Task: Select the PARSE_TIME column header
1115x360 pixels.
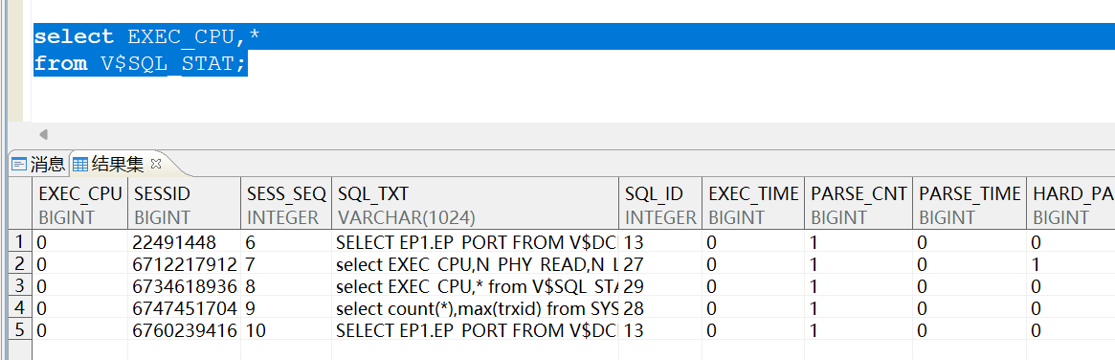Action: tap(970, 204)
